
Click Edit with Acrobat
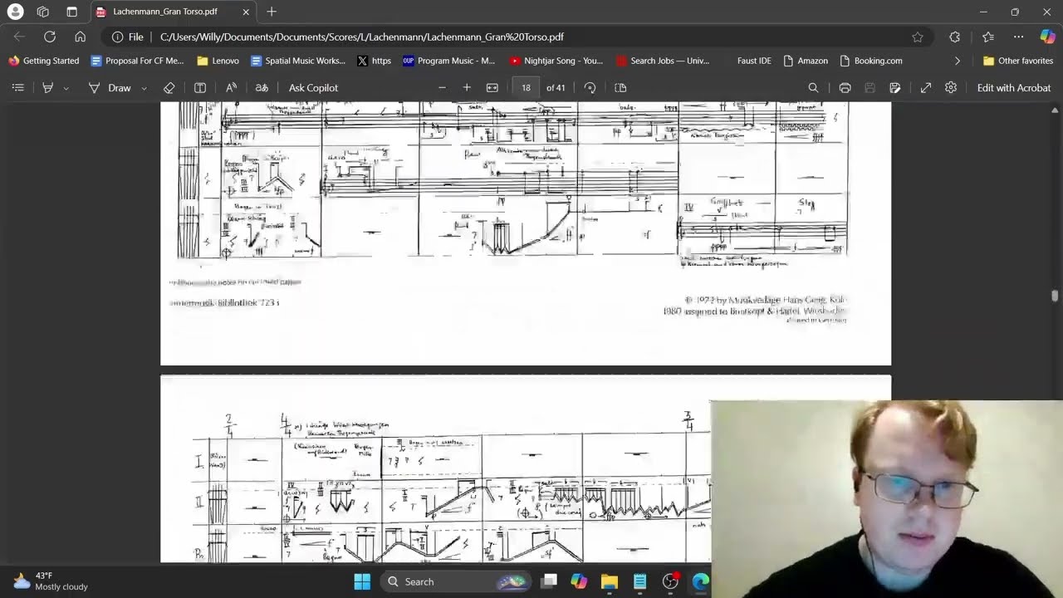1013,87
